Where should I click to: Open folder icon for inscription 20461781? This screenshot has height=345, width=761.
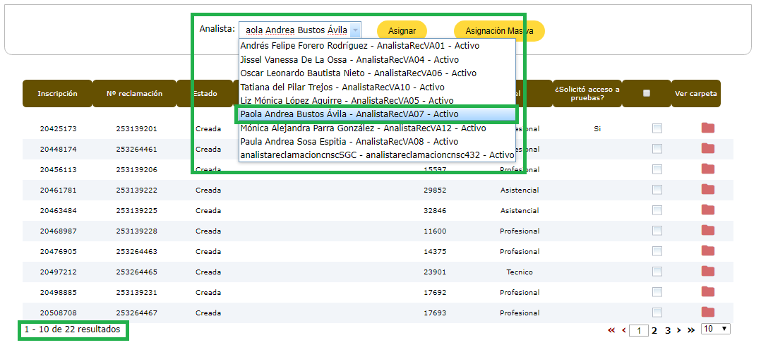coord(707,190)
